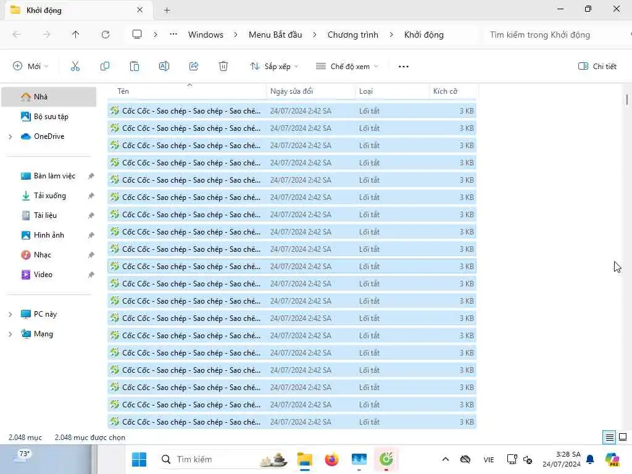Refresh the Khởi động folder

pyautogui.click(x=106, y=35)
